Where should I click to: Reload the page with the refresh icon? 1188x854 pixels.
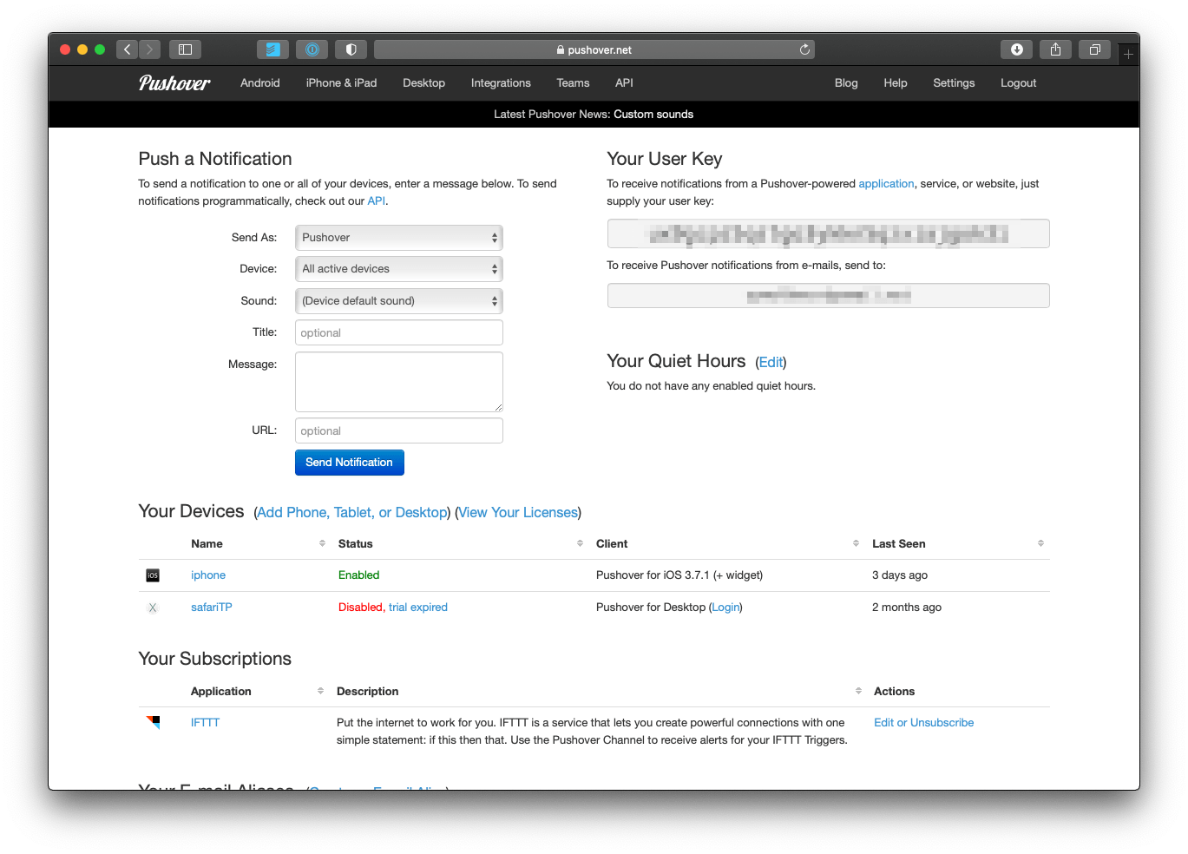click(804, 49)
